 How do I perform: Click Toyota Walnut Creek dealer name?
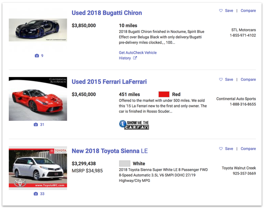[x=239, y=168]
